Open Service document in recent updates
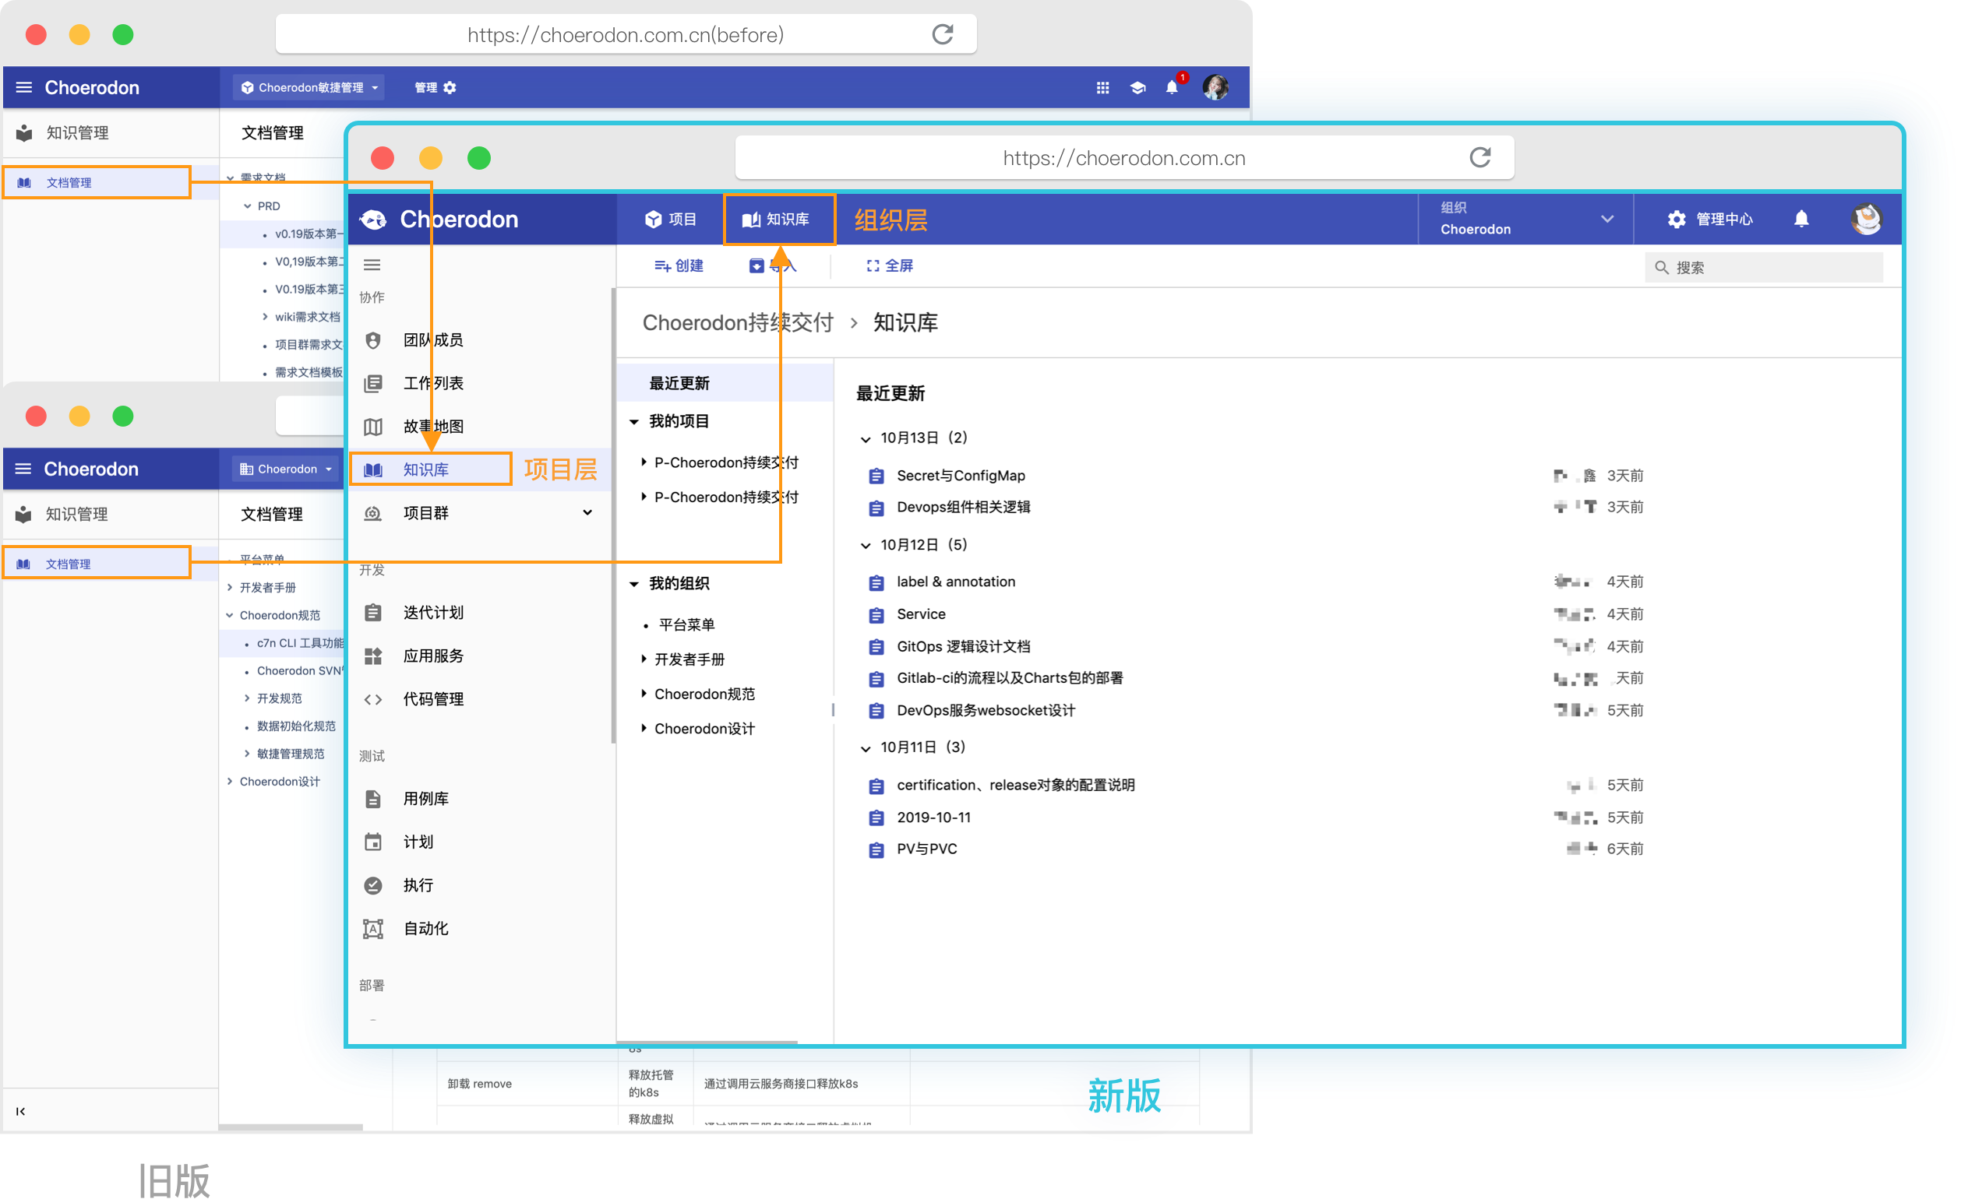The image size is (1982, 1199). [921, 614]
